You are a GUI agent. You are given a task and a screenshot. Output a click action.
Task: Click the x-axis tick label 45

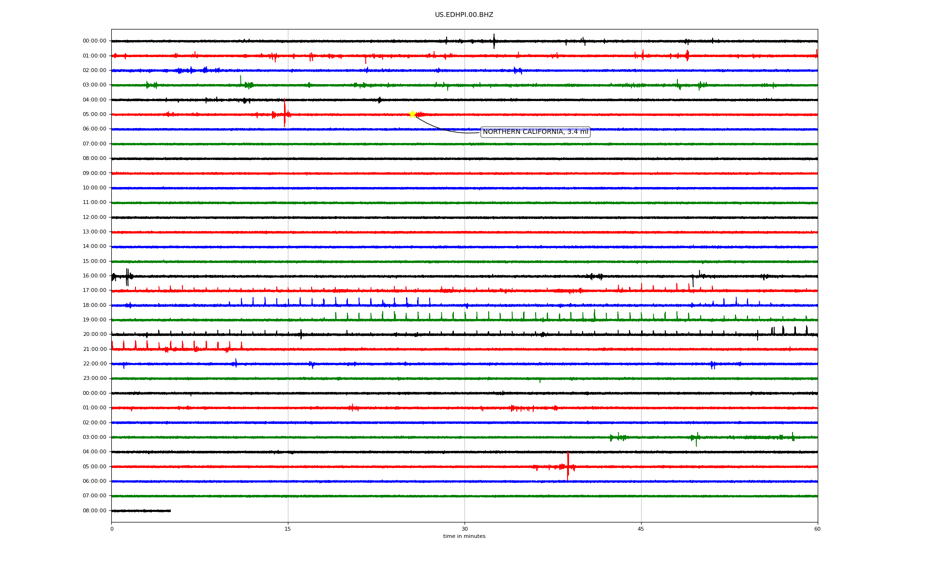[x=641, y=529]
